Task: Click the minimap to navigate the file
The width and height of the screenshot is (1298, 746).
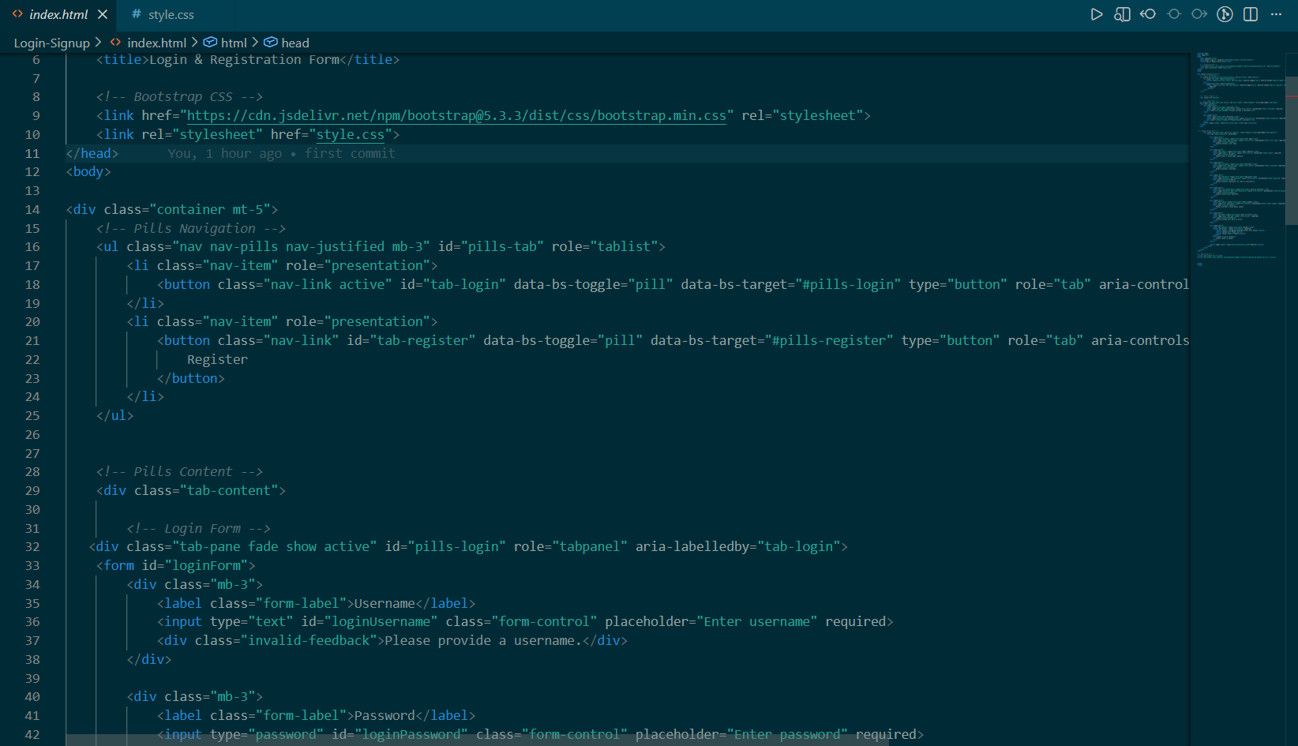Action: [1236, 158]
